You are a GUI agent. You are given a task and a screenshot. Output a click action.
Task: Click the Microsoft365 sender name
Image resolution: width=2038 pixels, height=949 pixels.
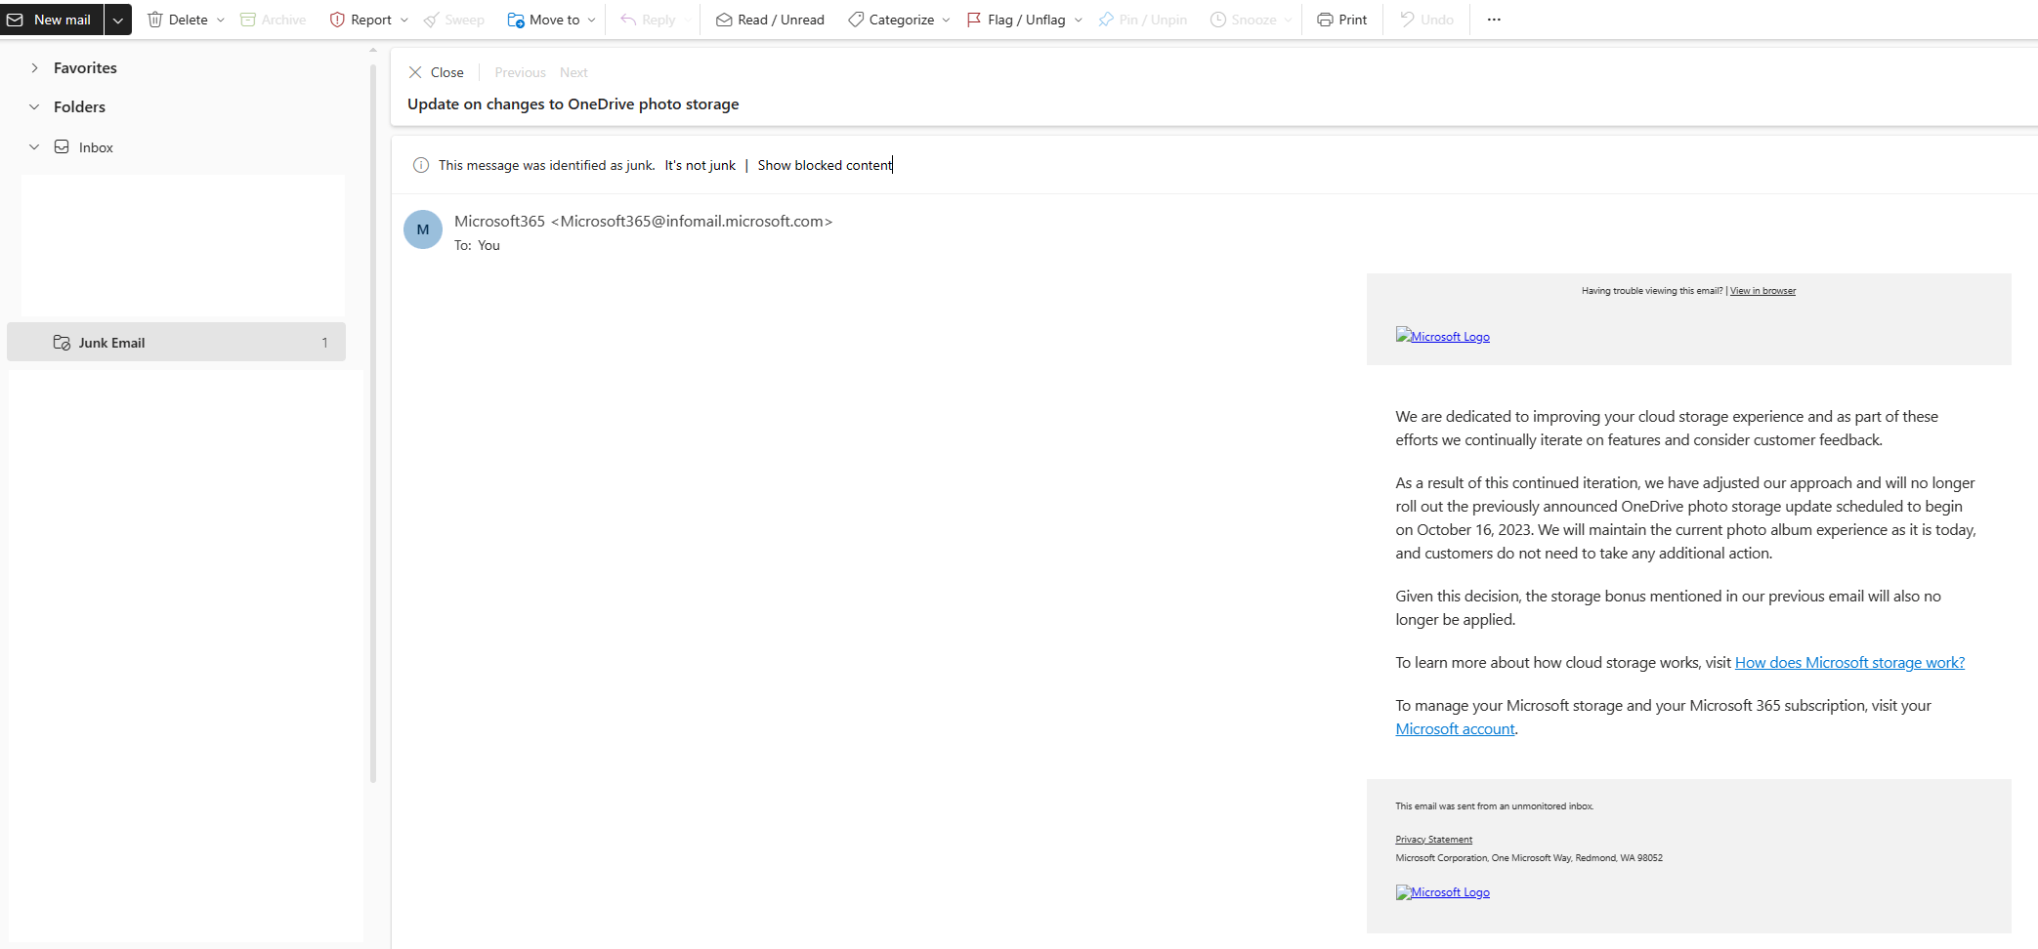499,221
